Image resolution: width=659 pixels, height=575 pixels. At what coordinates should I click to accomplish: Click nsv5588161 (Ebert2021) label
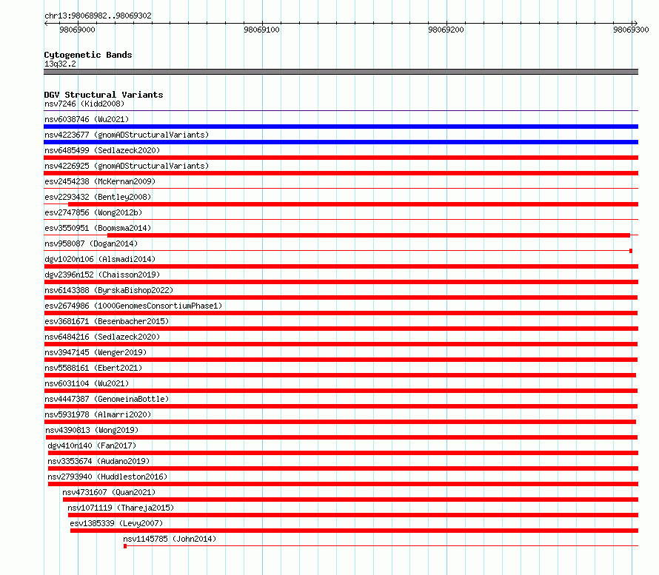click(x=93, y=368)
